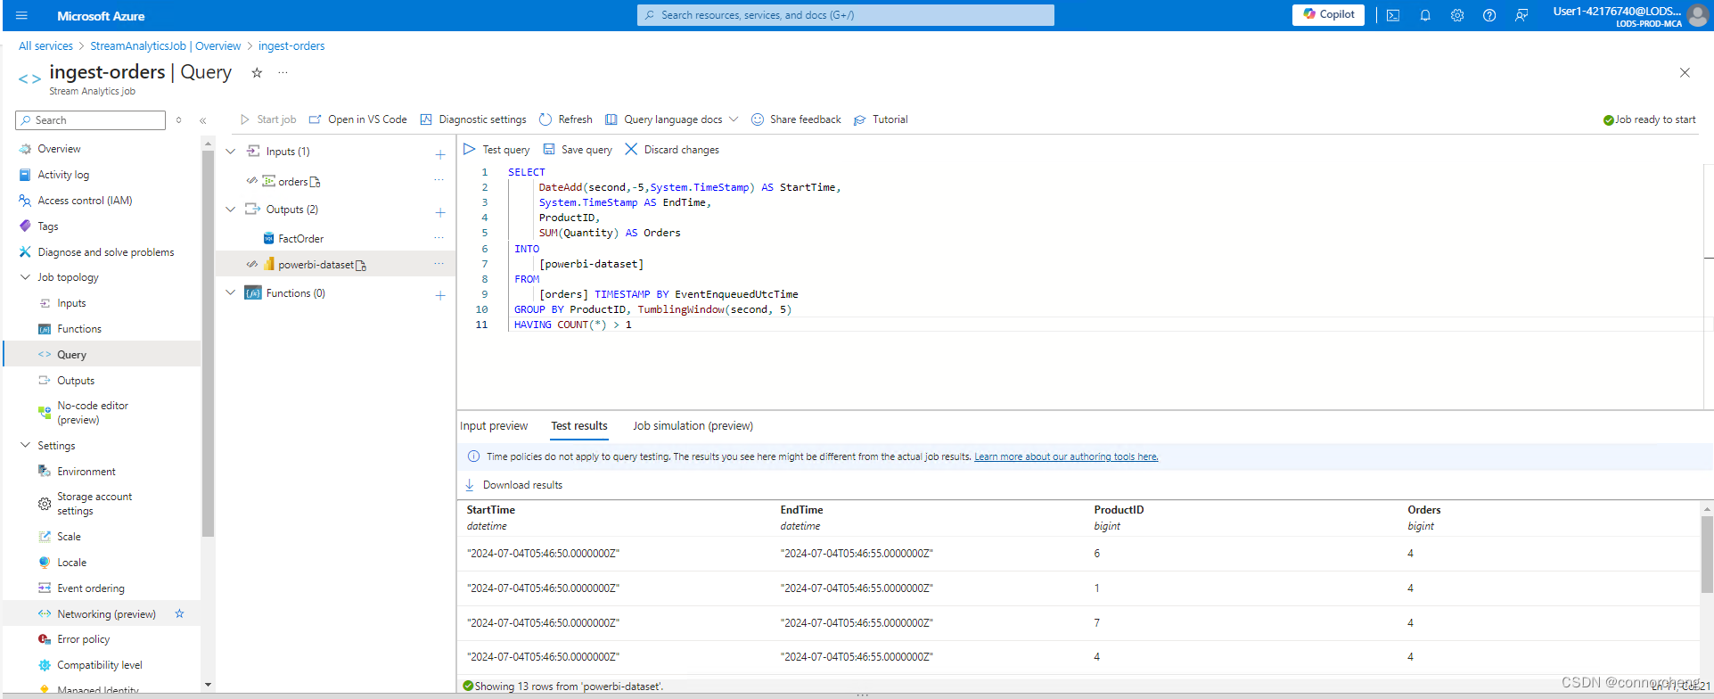Collapse the Job topology section
Viewport: 1714px width, 699px height.
tap(25, 277)
